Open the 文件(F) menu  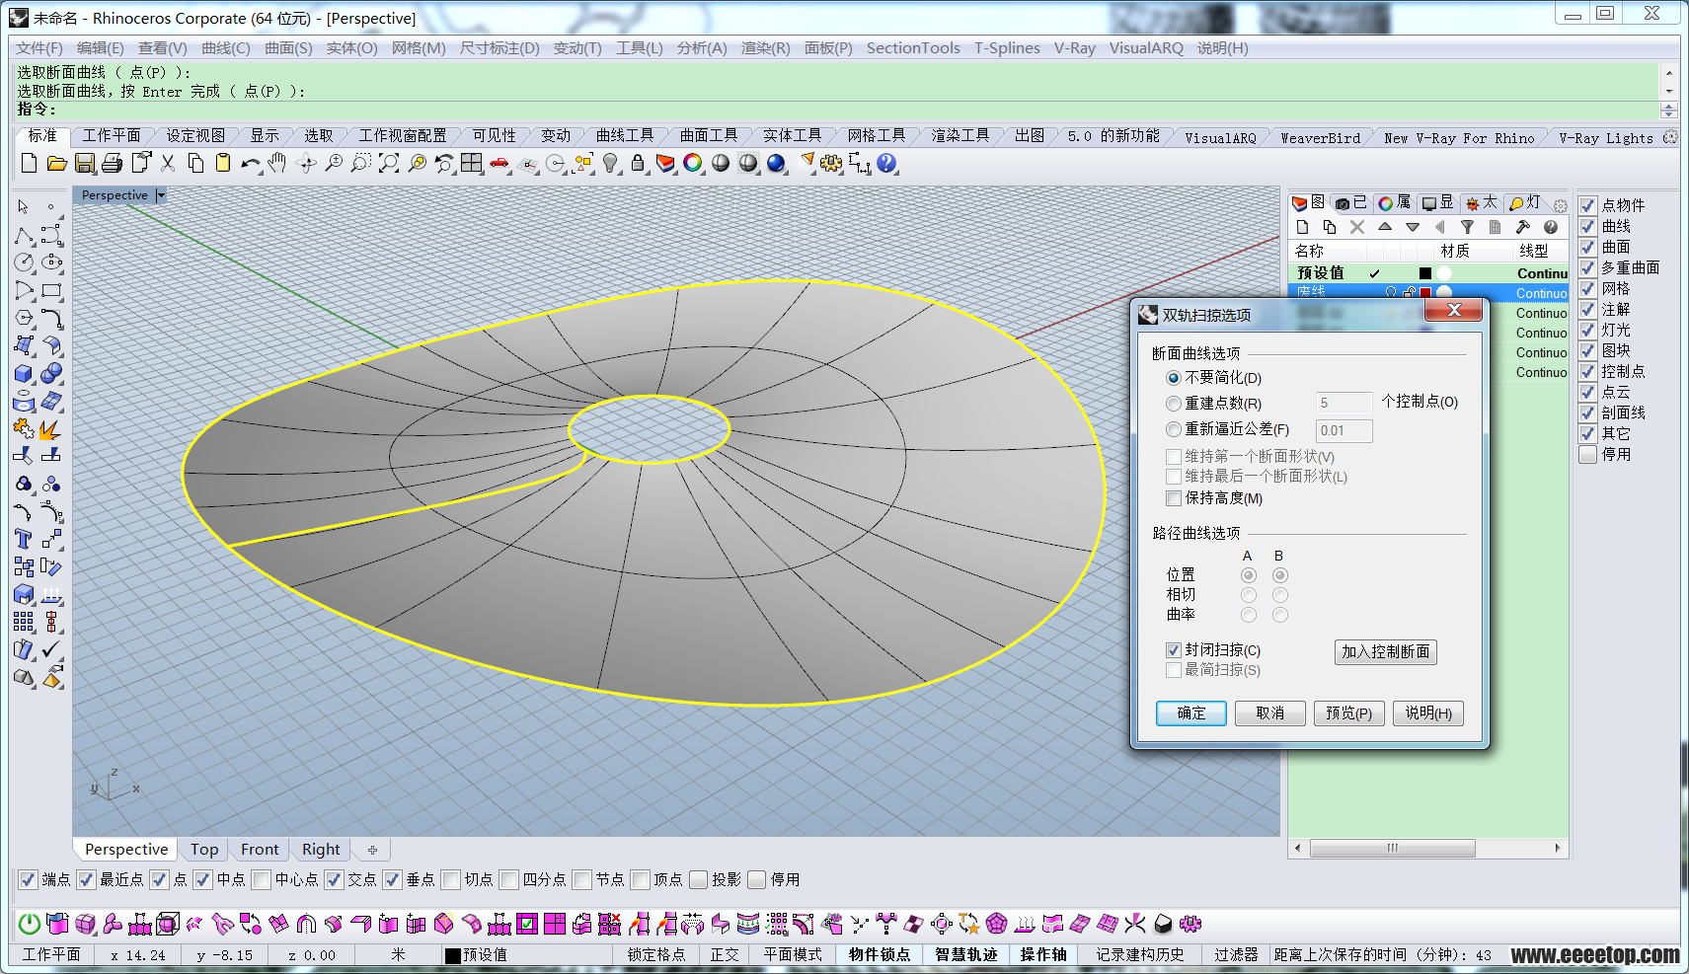tap(38, 48)
